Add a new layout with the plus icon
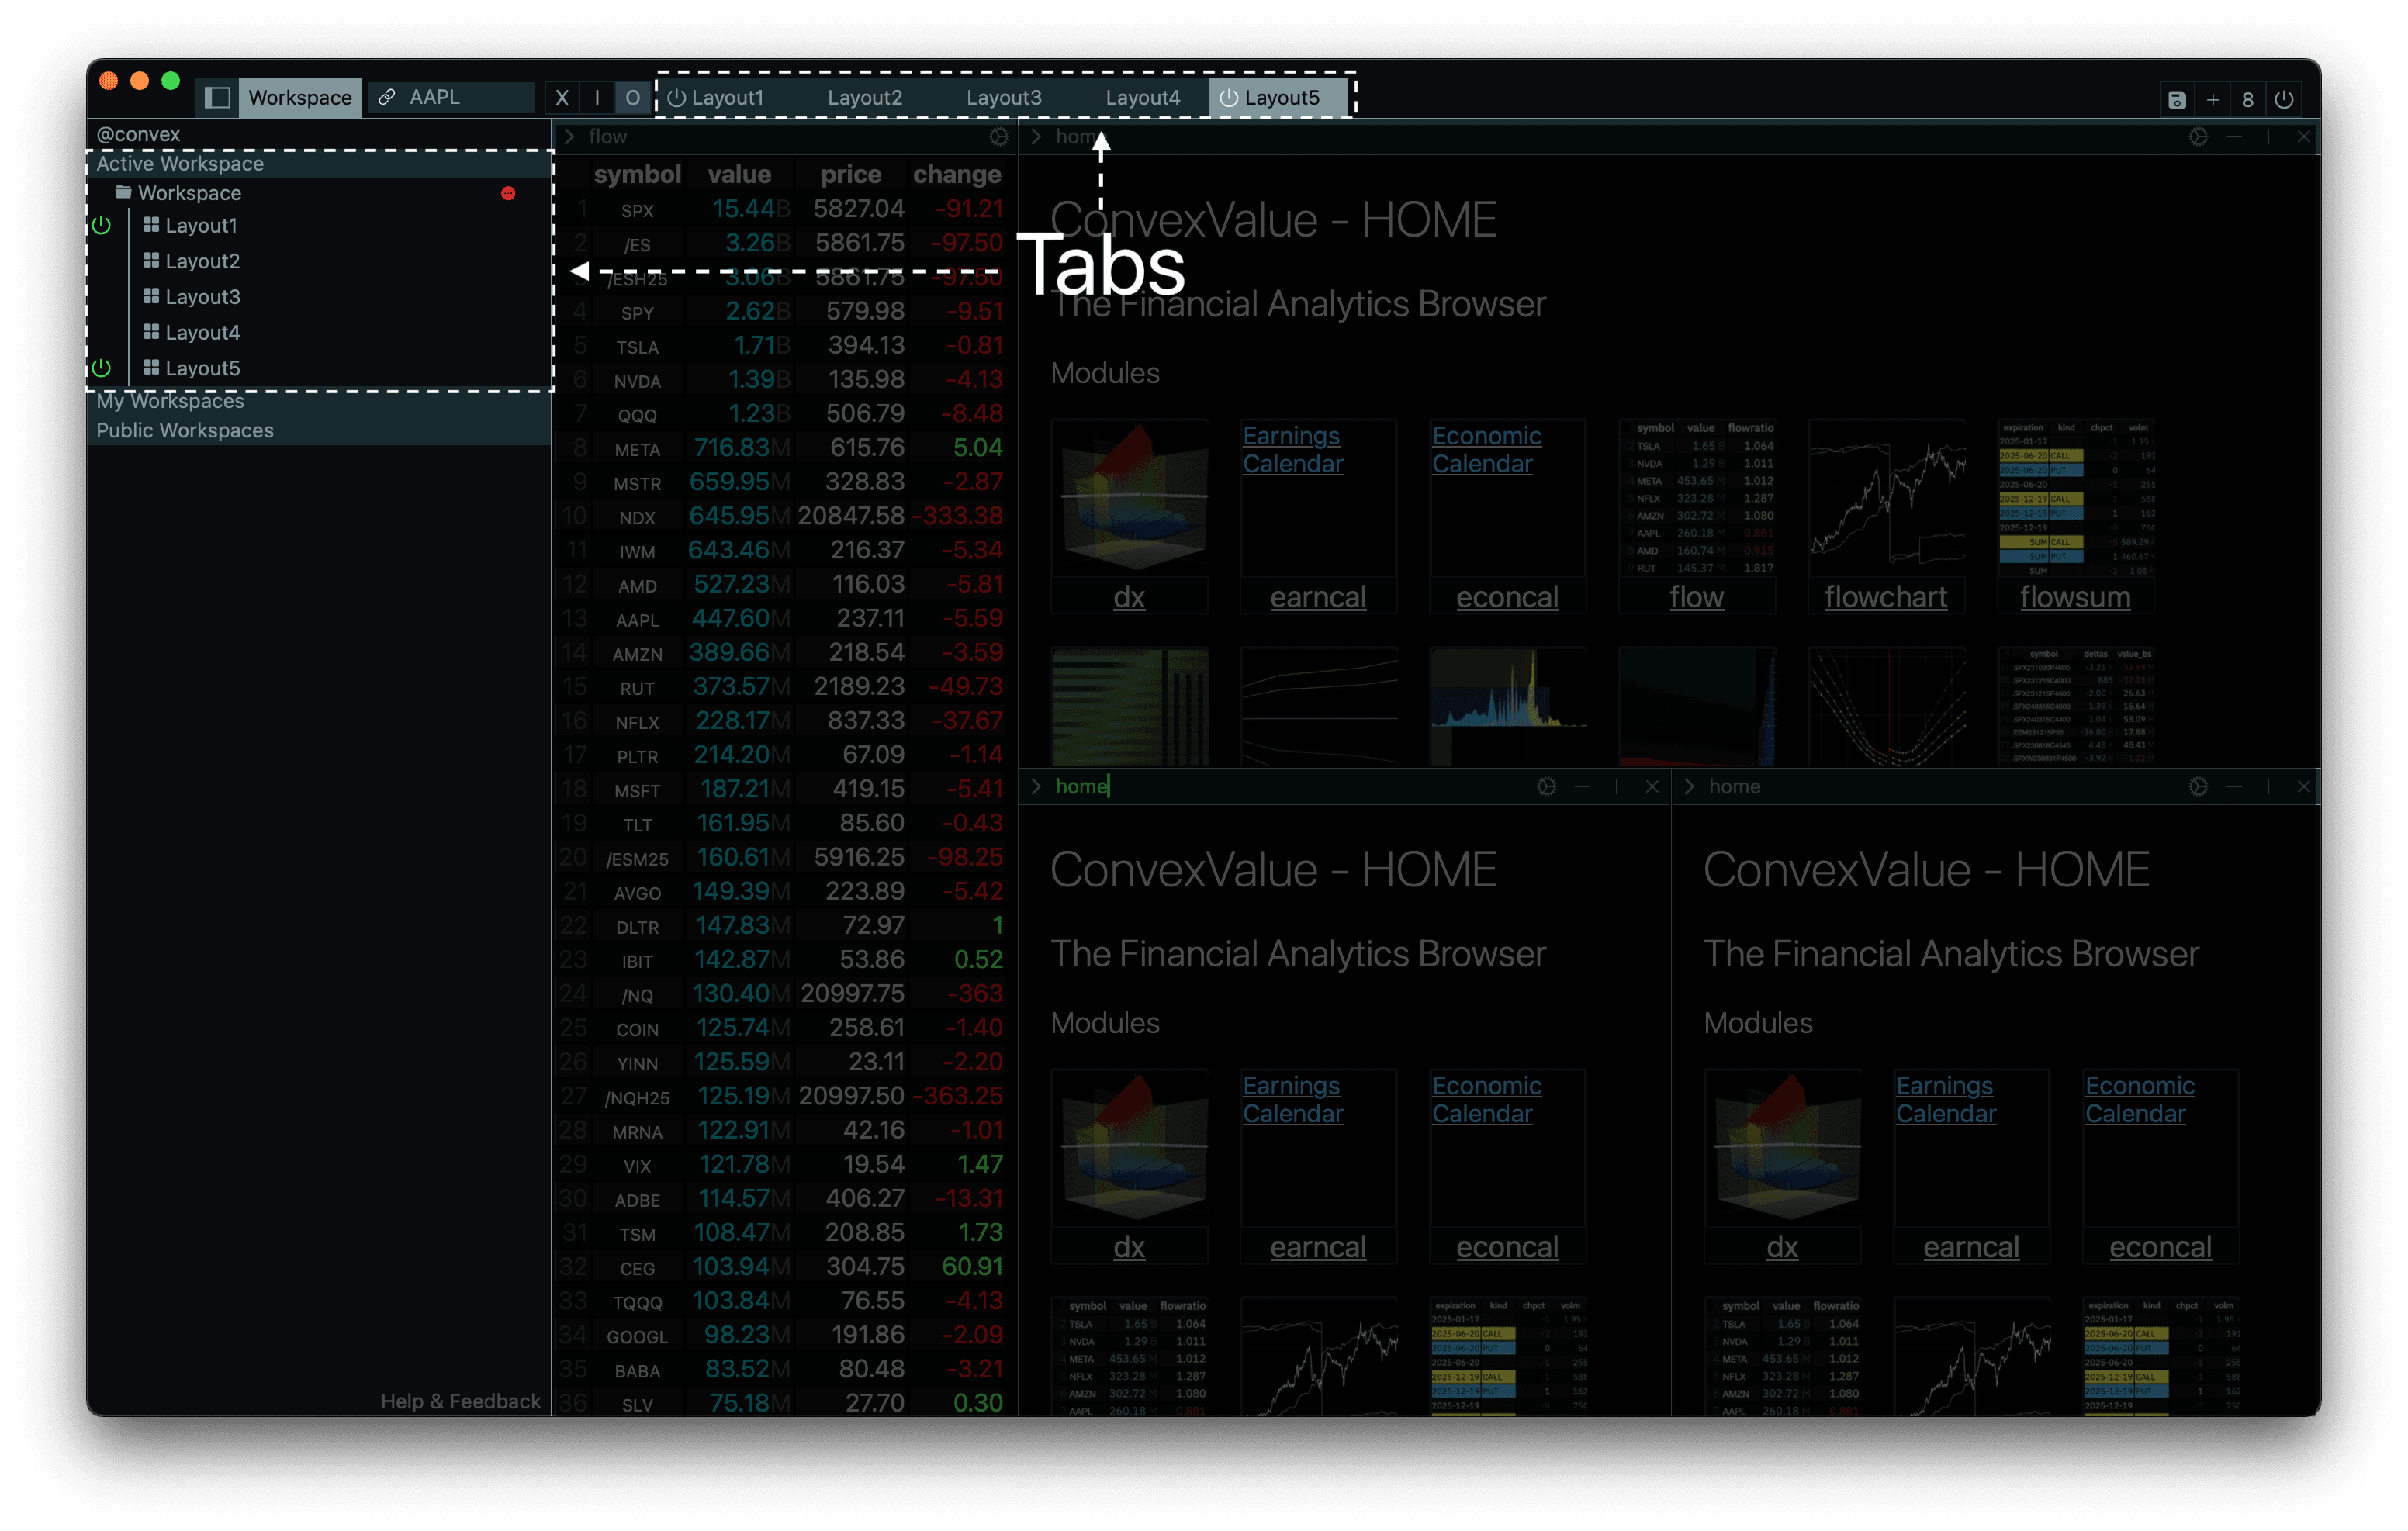The height and width of the screenshot is (1531, 2408). 2212,99
